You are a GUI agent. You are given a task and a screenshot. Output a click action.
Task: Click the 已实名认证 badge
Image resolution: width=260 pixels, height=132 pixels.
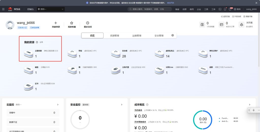tap(22, 28)
